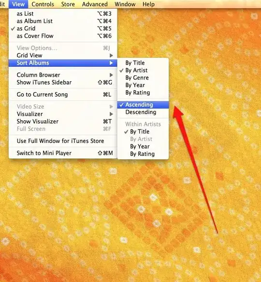
Task: Open the Window menu
Action: 125,4
